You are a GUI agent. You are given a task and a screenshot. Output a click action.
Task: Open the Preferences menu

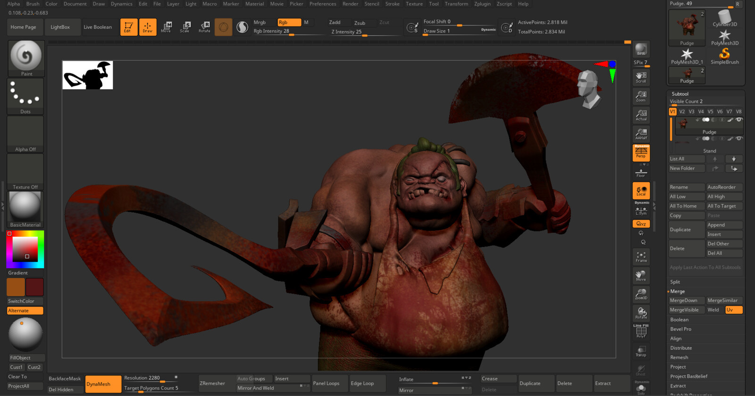click(x=323, y=4)
